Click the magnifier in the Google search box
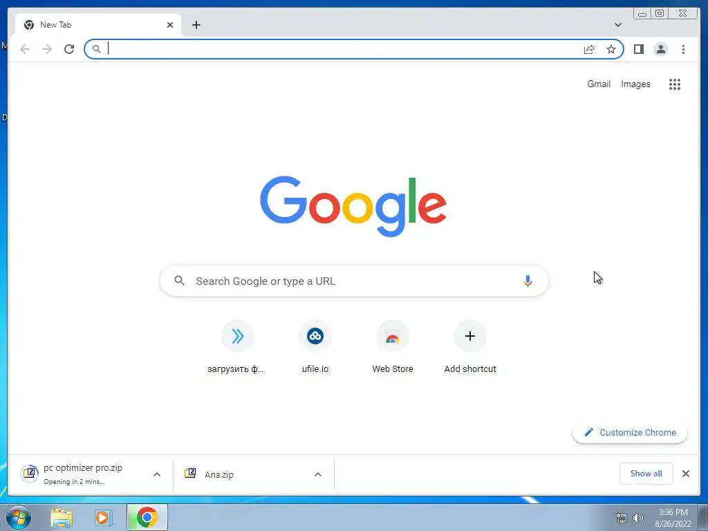The height and width of the screenshot is (531, 708). tap(179, 281)
